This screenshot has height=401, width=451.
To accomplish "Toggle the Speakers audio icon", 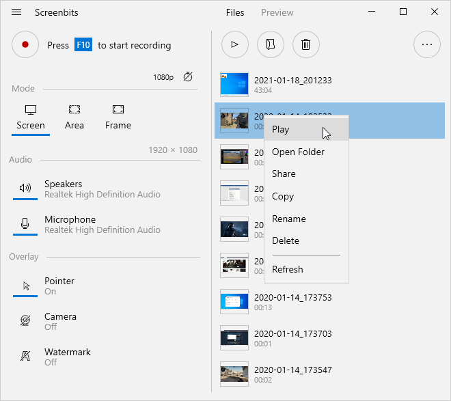I will pos(25,188).
